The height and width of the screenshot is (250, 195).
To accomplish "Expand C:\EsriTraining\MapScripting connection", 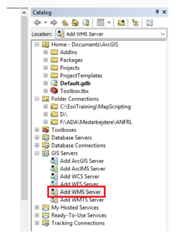I will [46, 107].
